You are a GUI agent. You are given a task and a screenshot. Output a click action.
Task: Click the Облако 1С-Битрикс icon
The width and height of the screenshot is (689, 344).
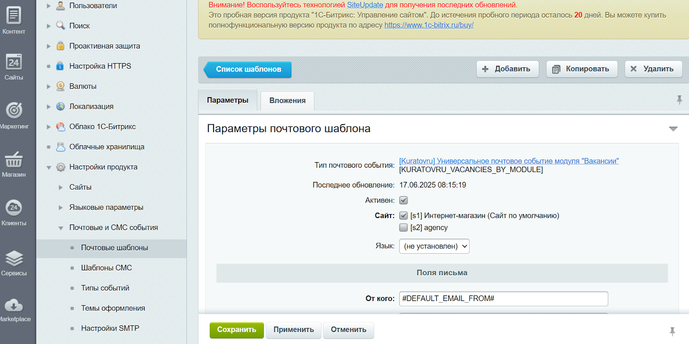pos(61,127)
